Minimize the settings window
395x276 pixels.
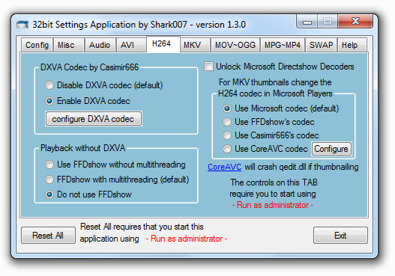point(307,22)
